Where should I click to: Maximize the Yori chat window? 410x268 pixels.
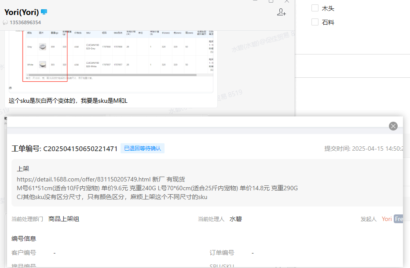[x=271, y=1]
